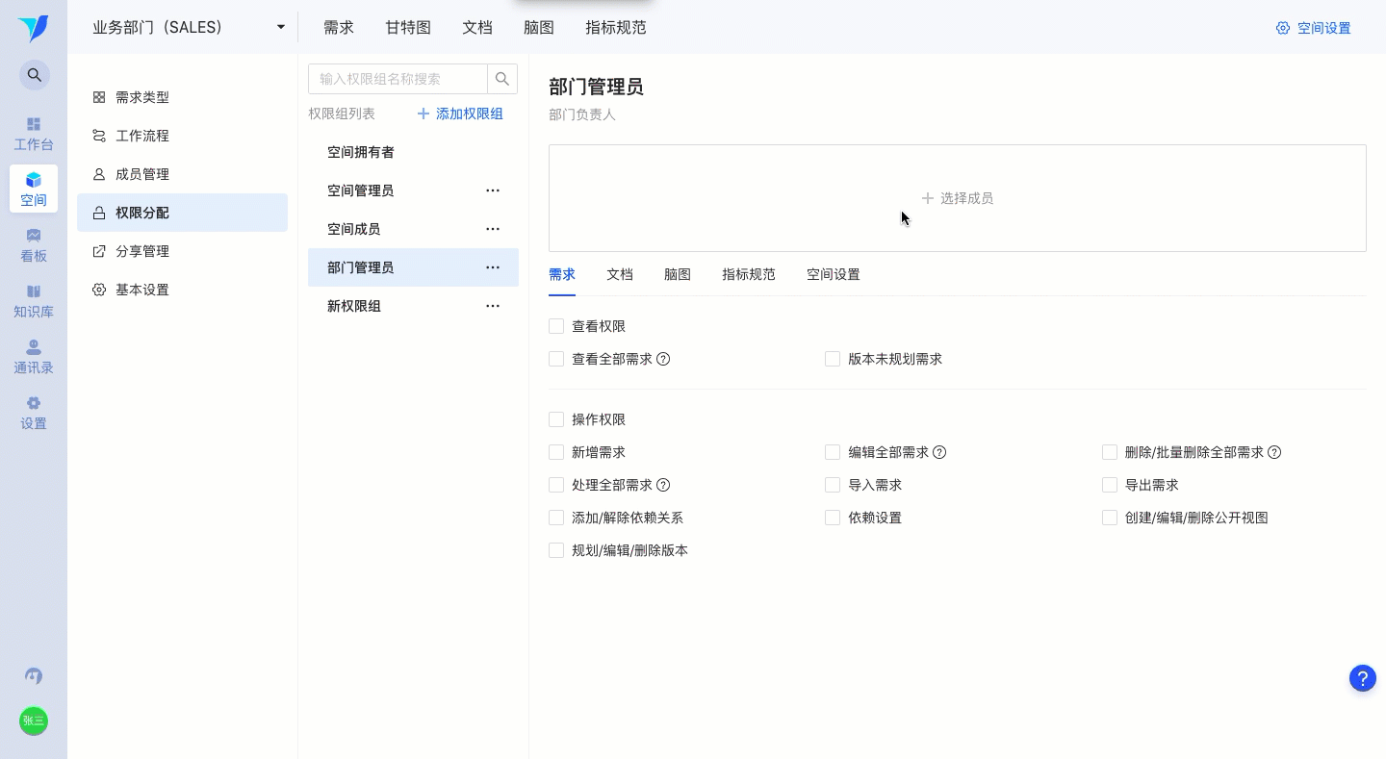Viewport: 1386px width, 759px height.
Task: Click the search magnifier icon in sidebar
Action: (34, 73)
